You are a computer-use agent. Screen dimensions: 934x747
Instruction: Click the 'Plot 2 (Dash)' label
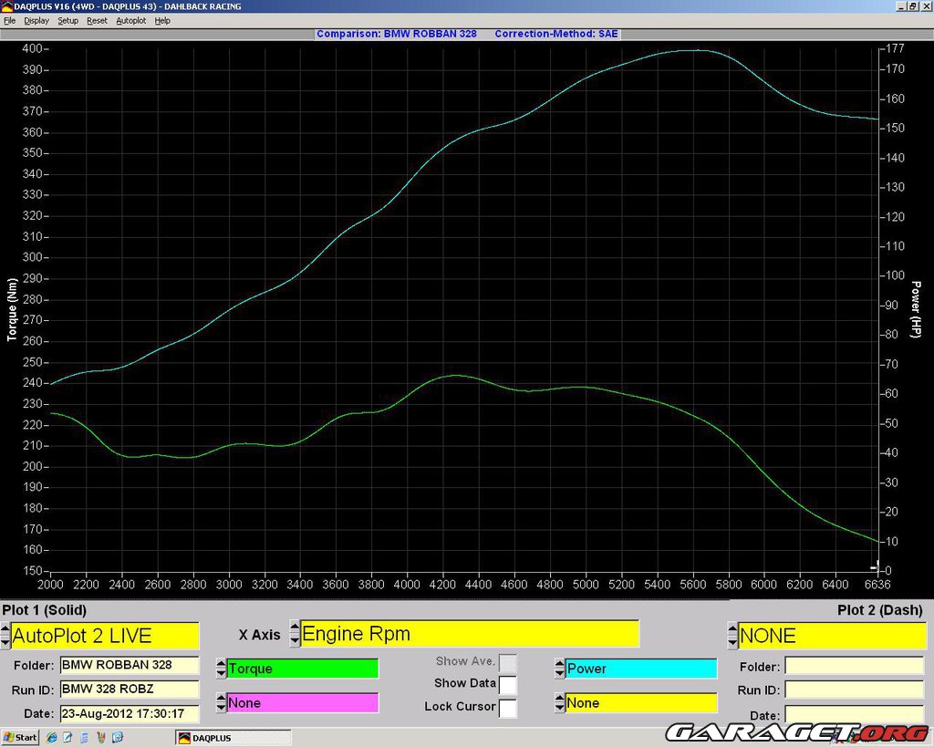click(x=880, y=610)
